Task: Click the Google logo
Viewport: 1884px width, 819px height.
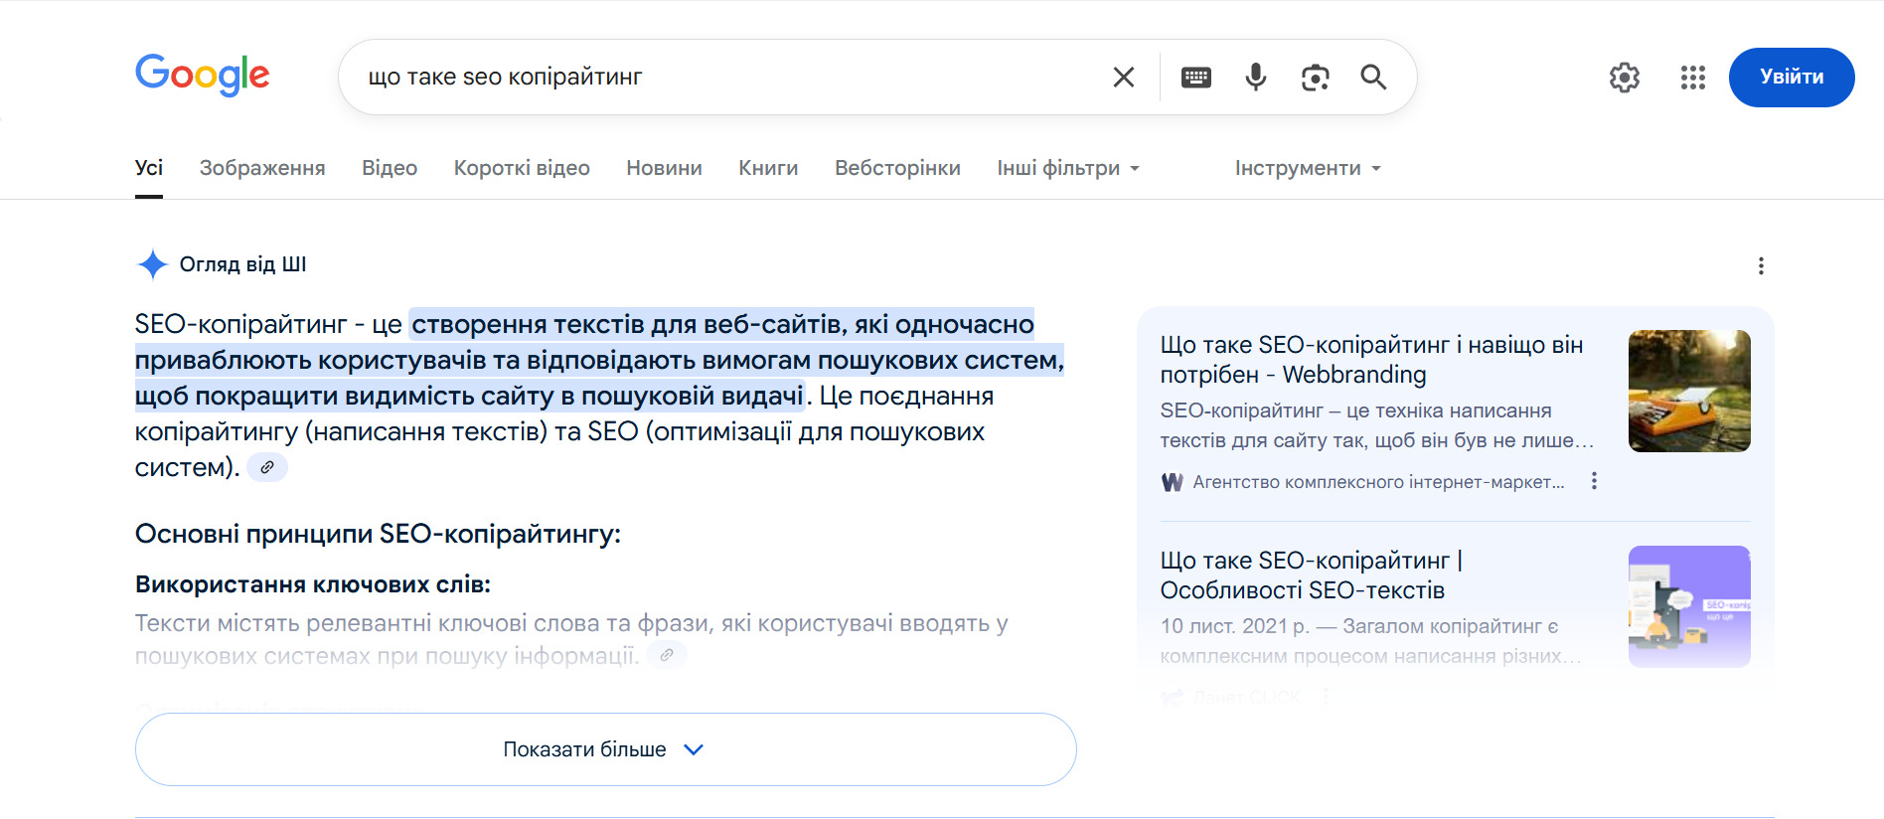Action: point(203,75)
